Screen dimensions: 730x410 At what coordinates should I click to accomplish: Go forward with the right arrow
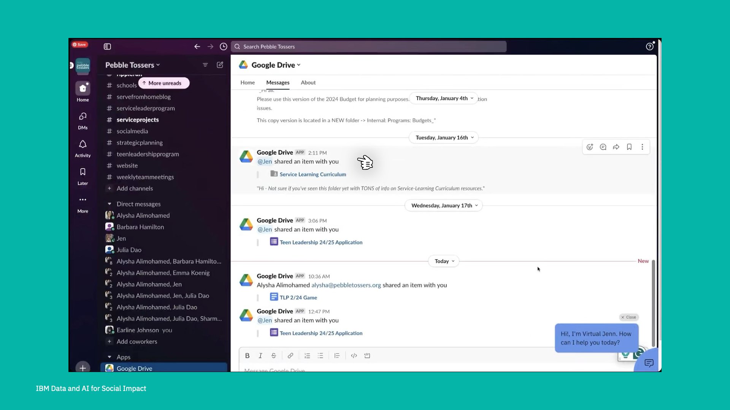click(x=210, y=46)
